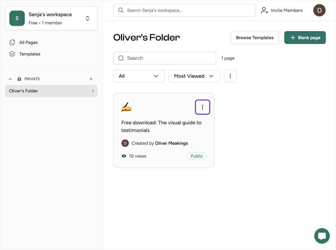Click the lock icon next to PRIVATE
The image size is (336, 250).
19,79
